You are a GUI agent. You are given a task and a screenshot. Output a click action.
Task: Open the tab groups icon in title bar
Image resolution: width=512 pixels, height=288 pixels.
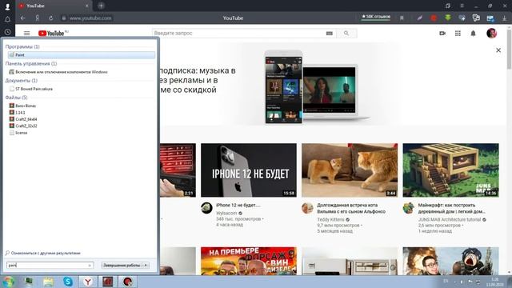point(448,6)
